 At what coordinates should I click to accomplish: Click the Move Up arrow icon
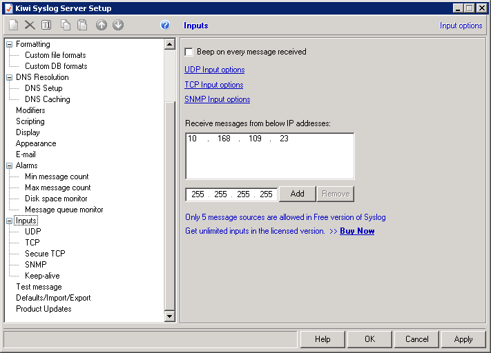(102, 25)
